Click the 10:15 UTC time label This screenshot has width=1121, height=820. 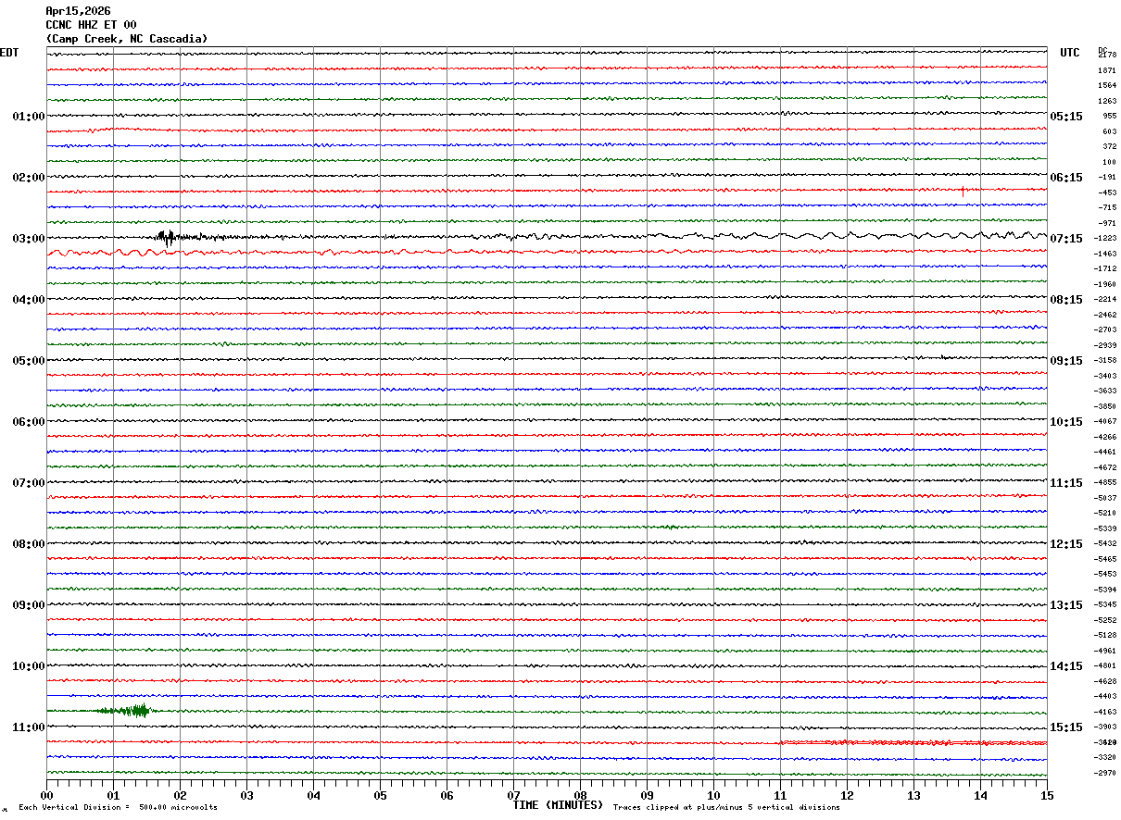(x=1066, y=422)
